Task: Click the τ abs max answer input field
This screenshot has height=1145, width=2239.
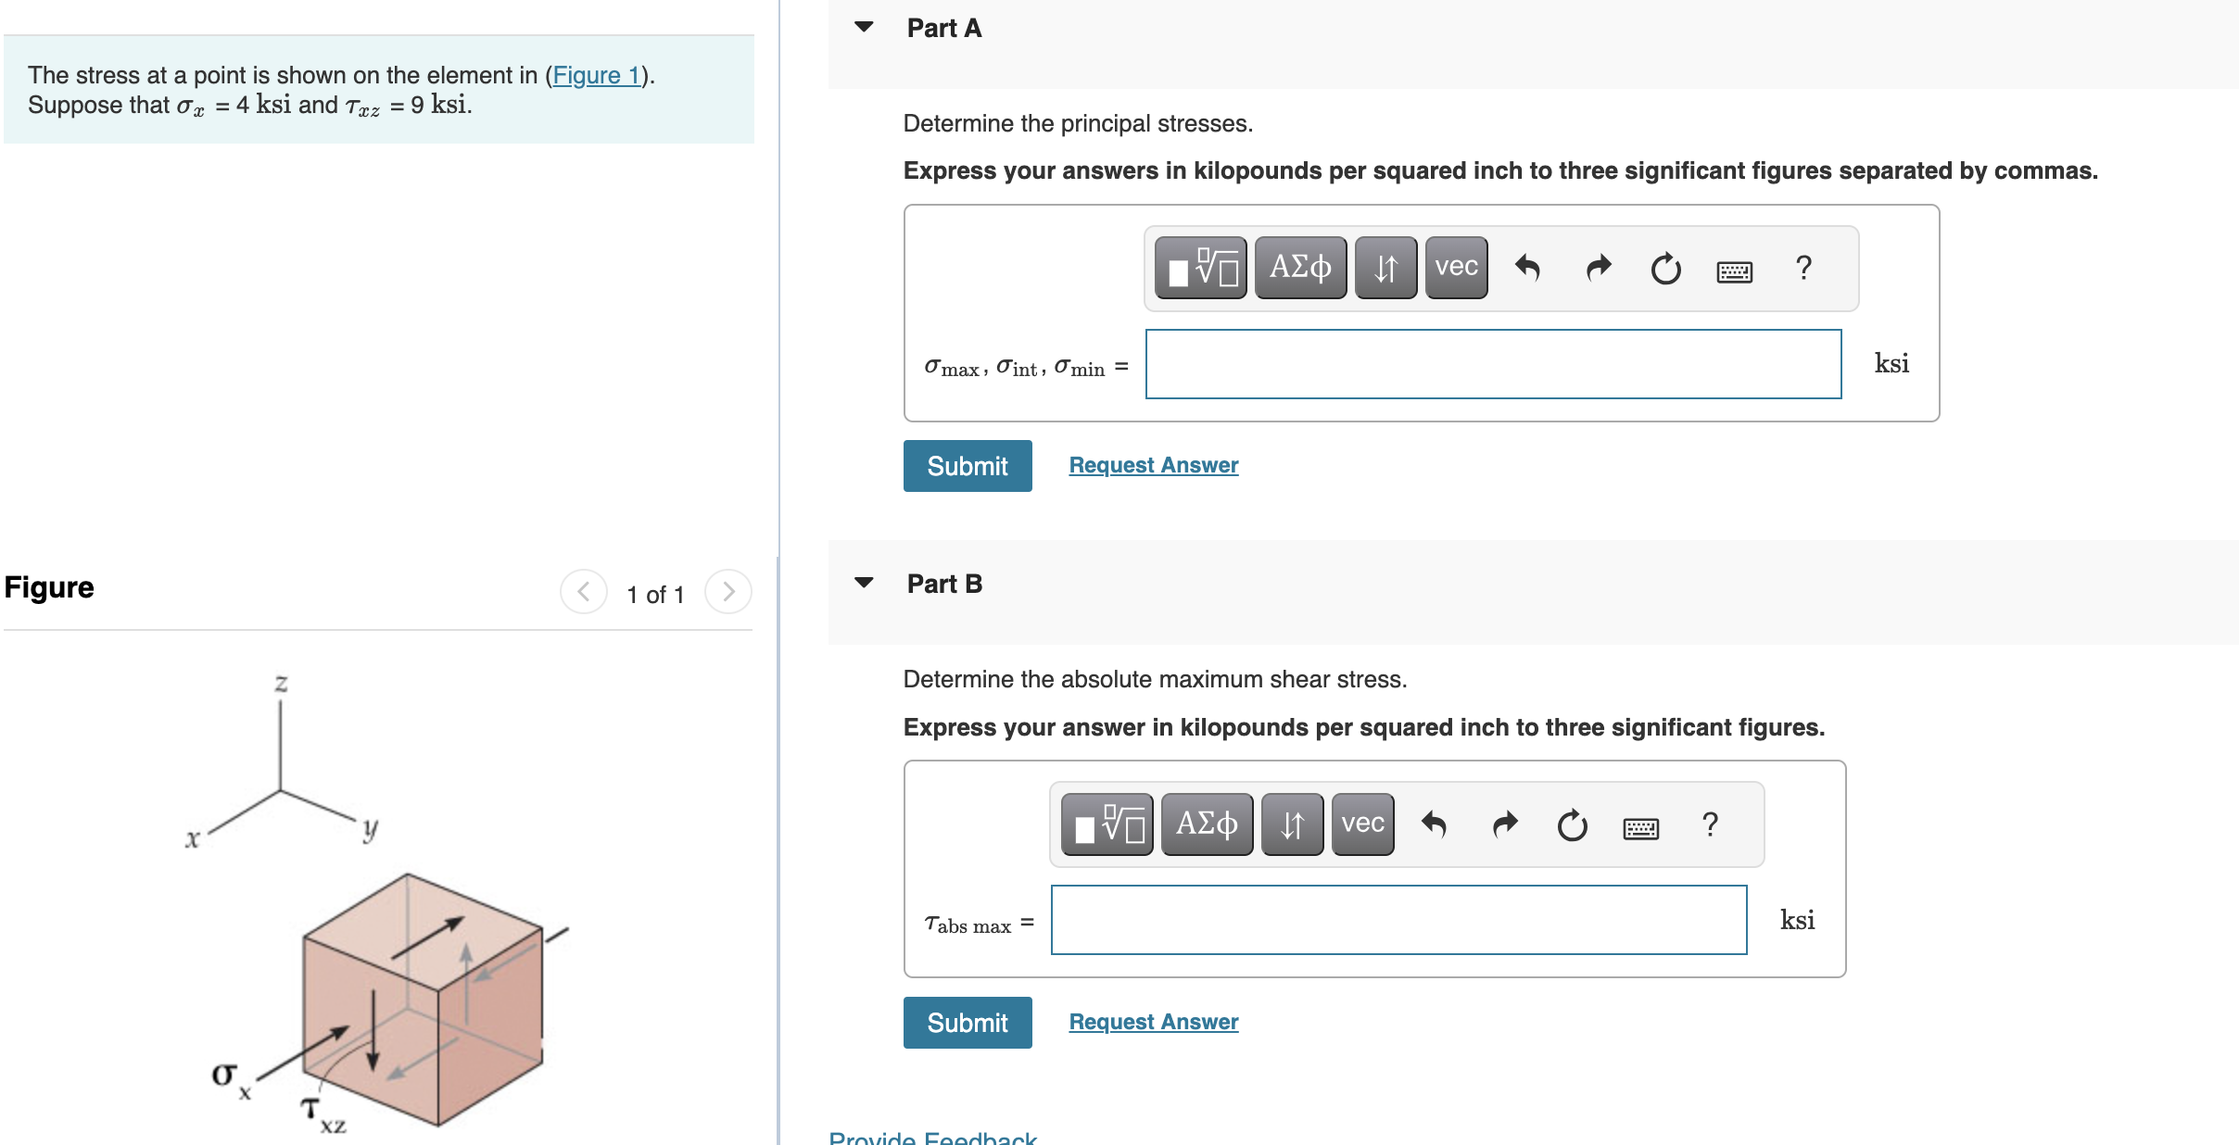Action: pyautogui.click(x=1398, y=919)
